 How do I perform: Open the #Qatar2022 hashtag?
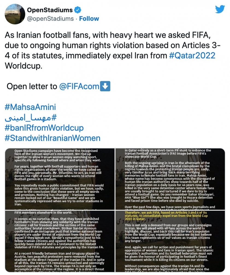click(192, 55)
